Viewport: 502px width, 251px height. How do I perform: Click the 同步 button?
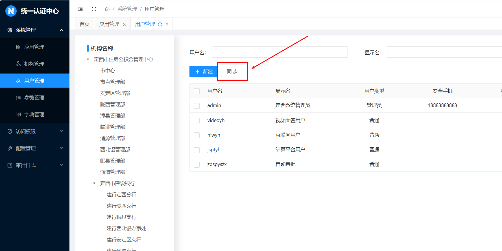pyautogui.click(x=232, y=72)
